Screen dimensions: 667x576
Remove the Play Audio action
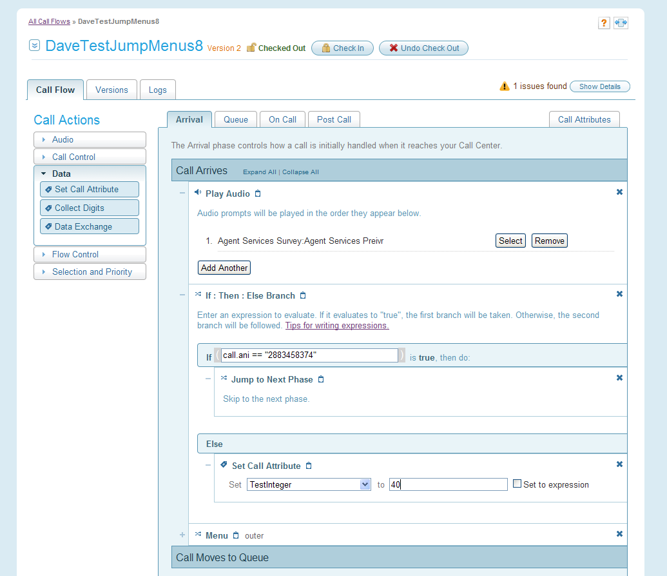[x=619, y=192]
